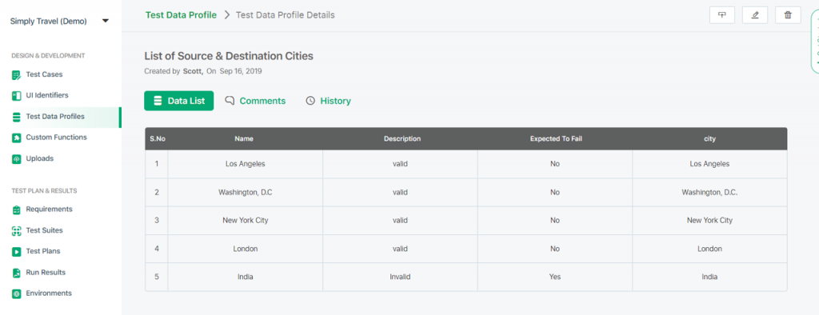Open Test Plans section

click(x=43, y=251)
